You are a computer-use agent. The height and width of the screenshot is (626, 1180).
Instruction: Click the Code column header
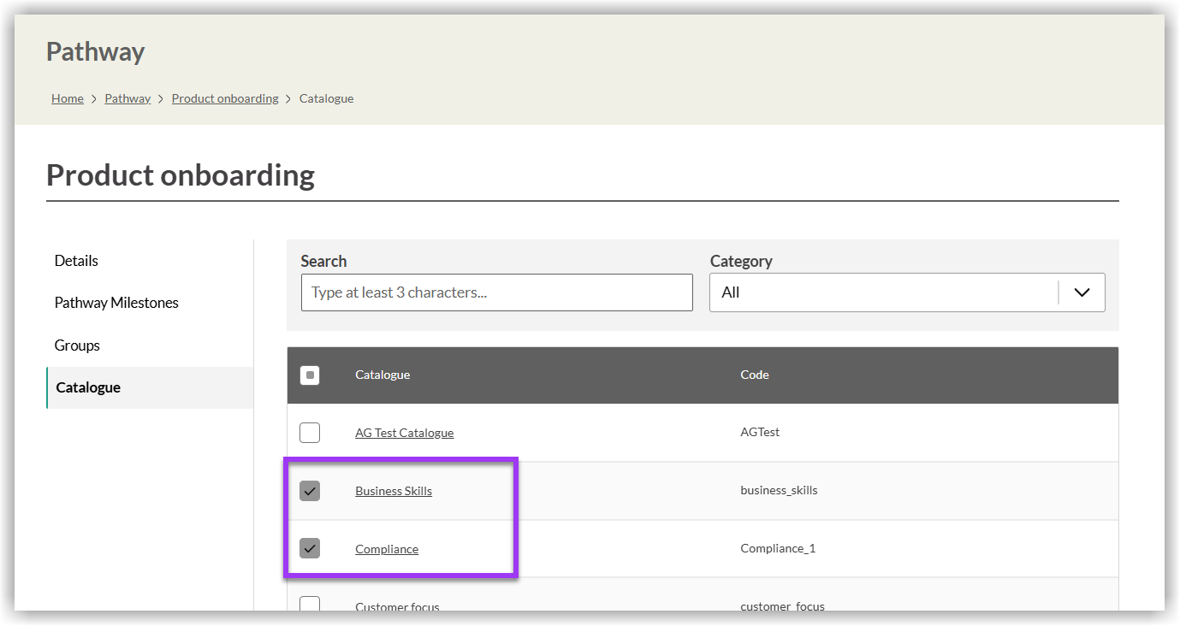755,375
